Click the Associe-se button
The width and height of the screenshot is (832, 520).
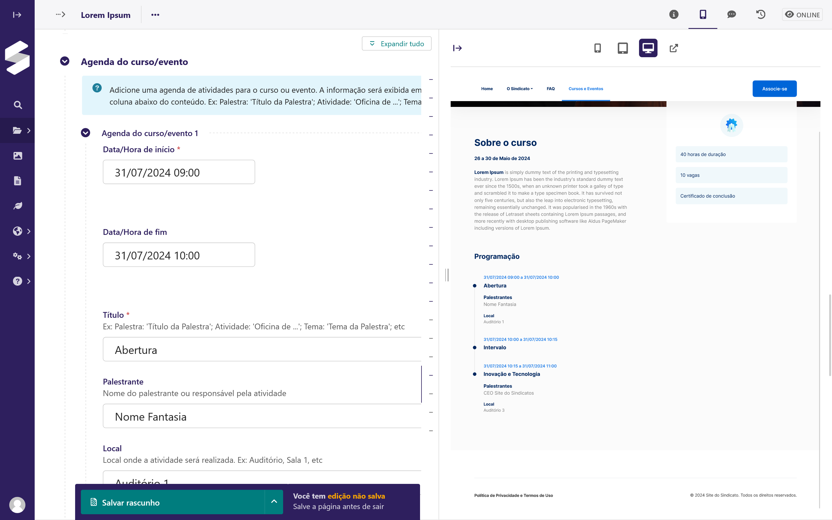[774, 89]
